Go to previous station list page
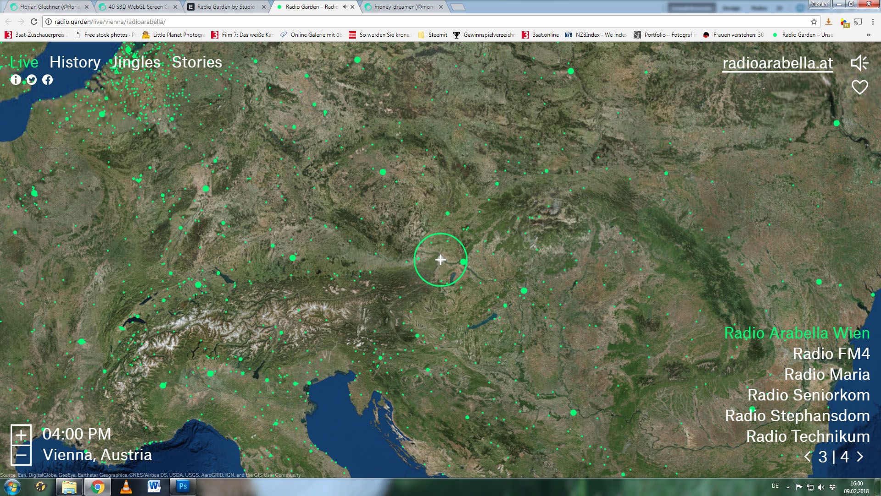This screenshot has width=881, height=496. coord(808,457)
